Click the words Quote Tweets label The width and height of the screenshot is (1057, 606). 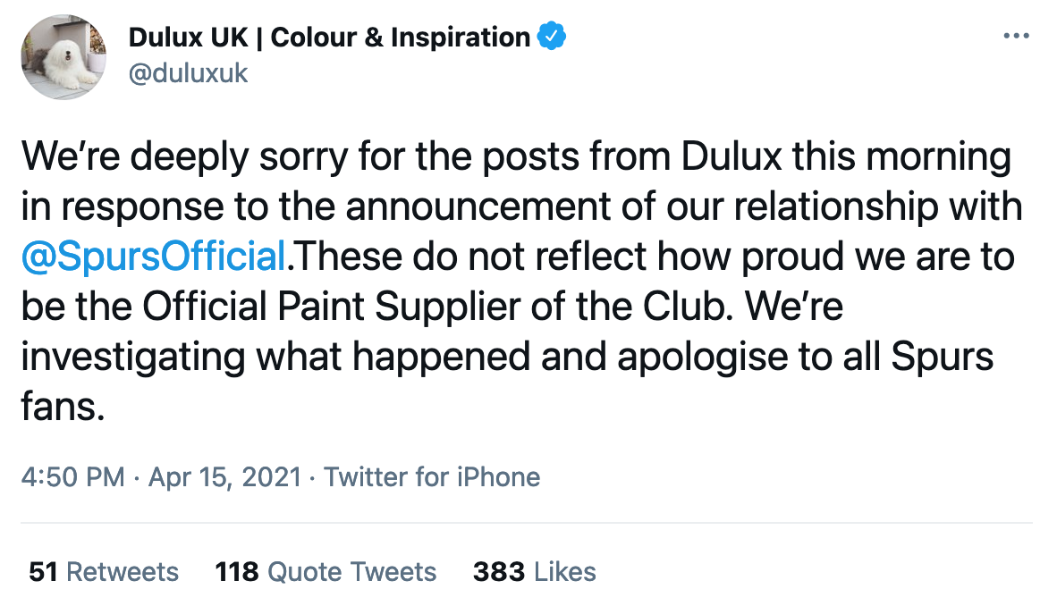click(x=351, y=572)
